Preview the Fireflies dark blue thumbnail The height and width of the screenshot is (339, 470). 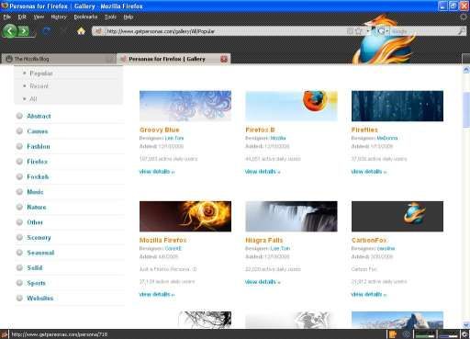[x=397, y=106]
